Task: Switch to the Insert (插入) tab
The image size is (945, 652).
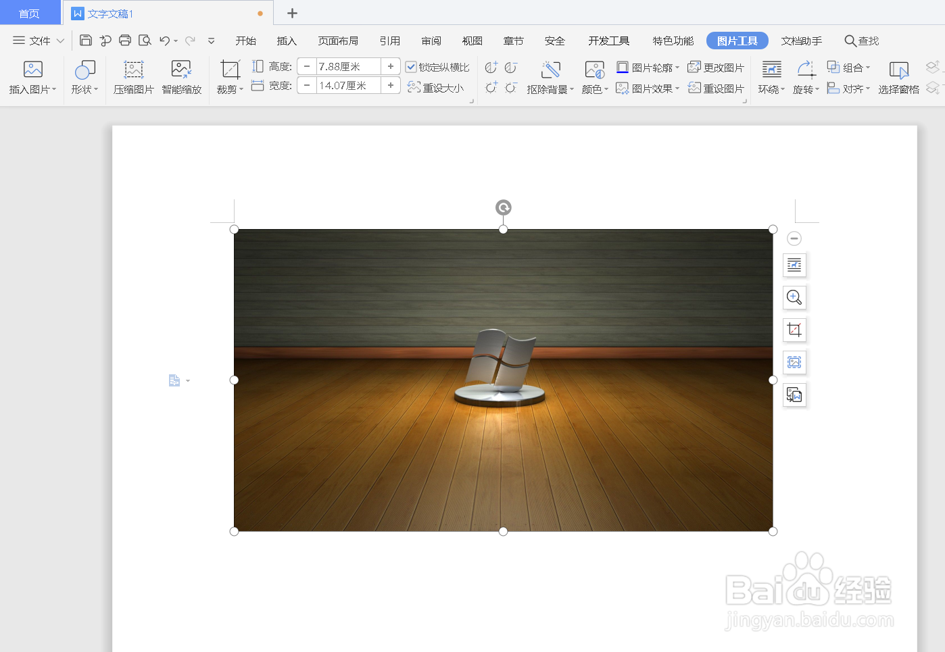Action: (x=287, y=41)
